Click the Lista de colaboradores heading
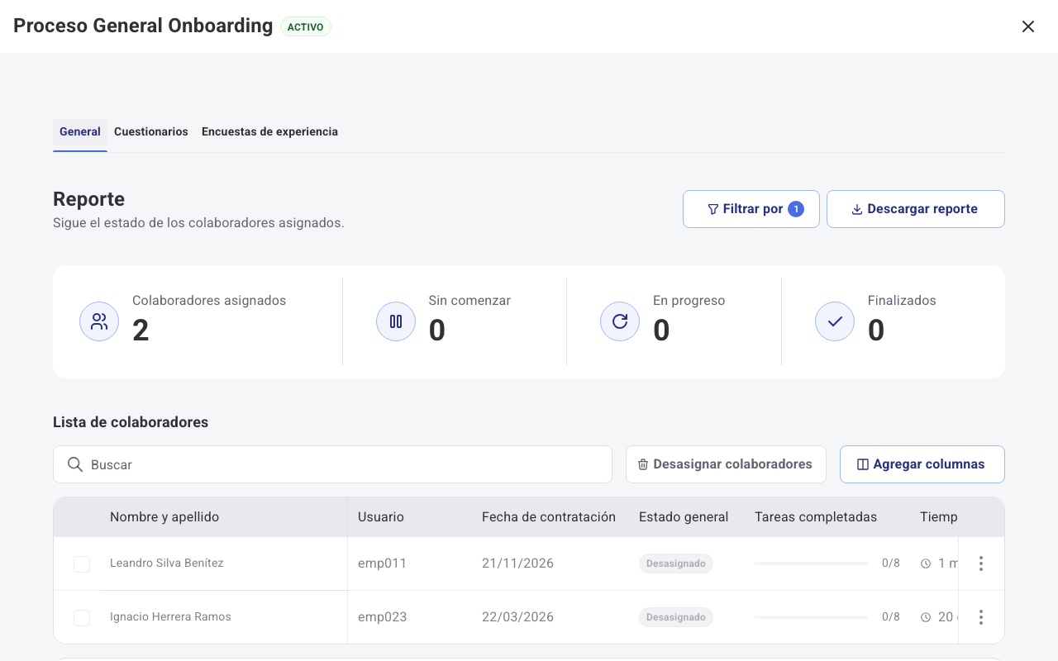 point(131,422)
